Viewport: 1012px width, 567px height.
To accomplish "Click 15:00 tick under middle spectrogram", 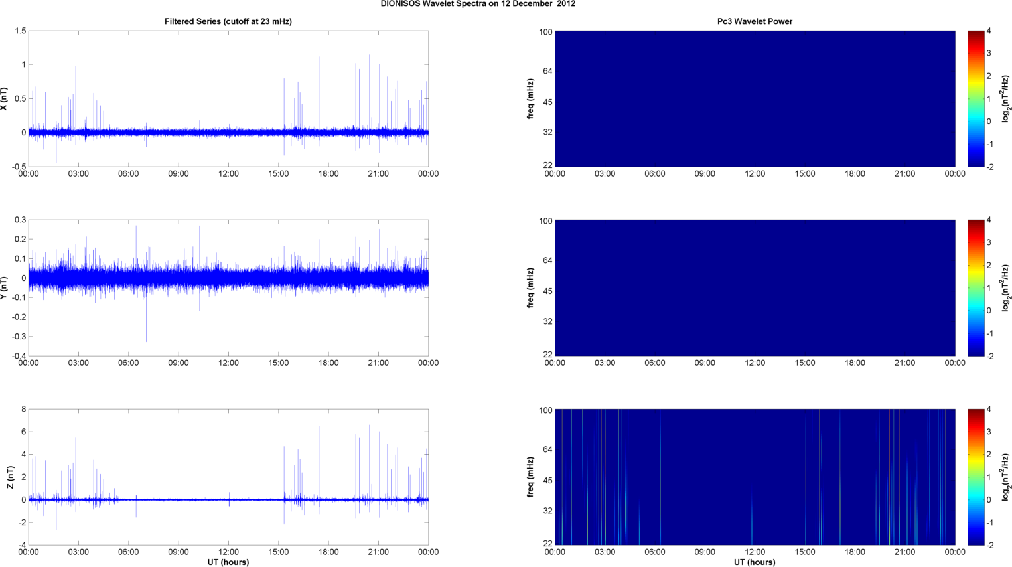I will point(805,363).
